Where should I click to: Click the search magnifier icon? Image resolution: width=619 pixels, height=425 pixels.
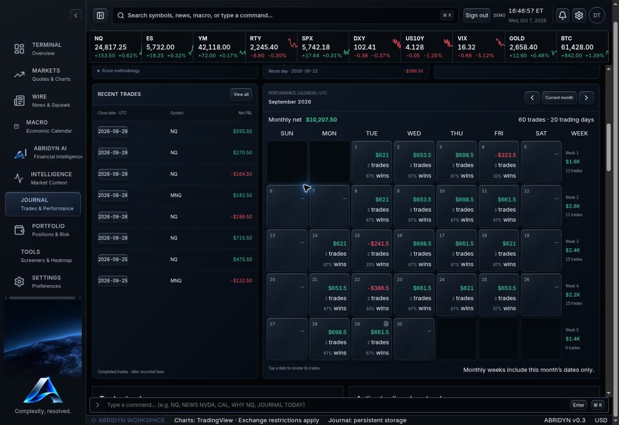point(121,16)
